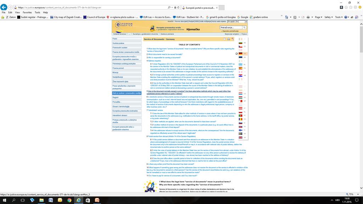
Task: Select the radio button beside the German flag
Action: tap(236, 54)
